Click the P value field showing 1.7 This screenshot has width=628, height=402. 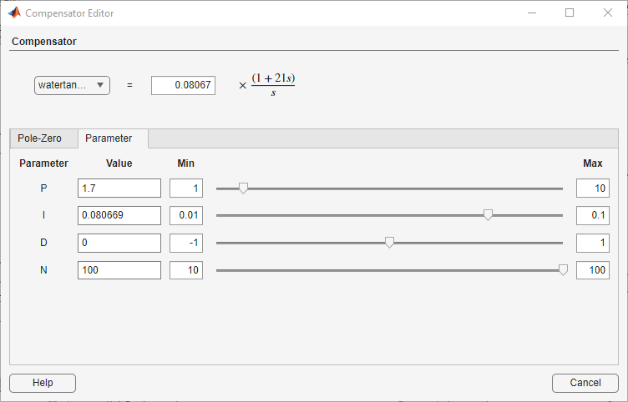(x=119, y=188)
